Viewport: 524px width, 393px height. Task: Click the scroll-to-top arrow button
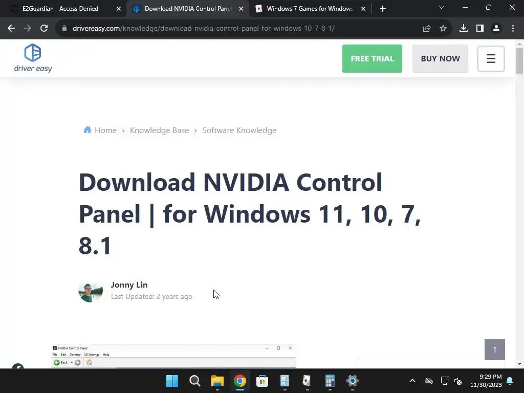pos(495,349)
